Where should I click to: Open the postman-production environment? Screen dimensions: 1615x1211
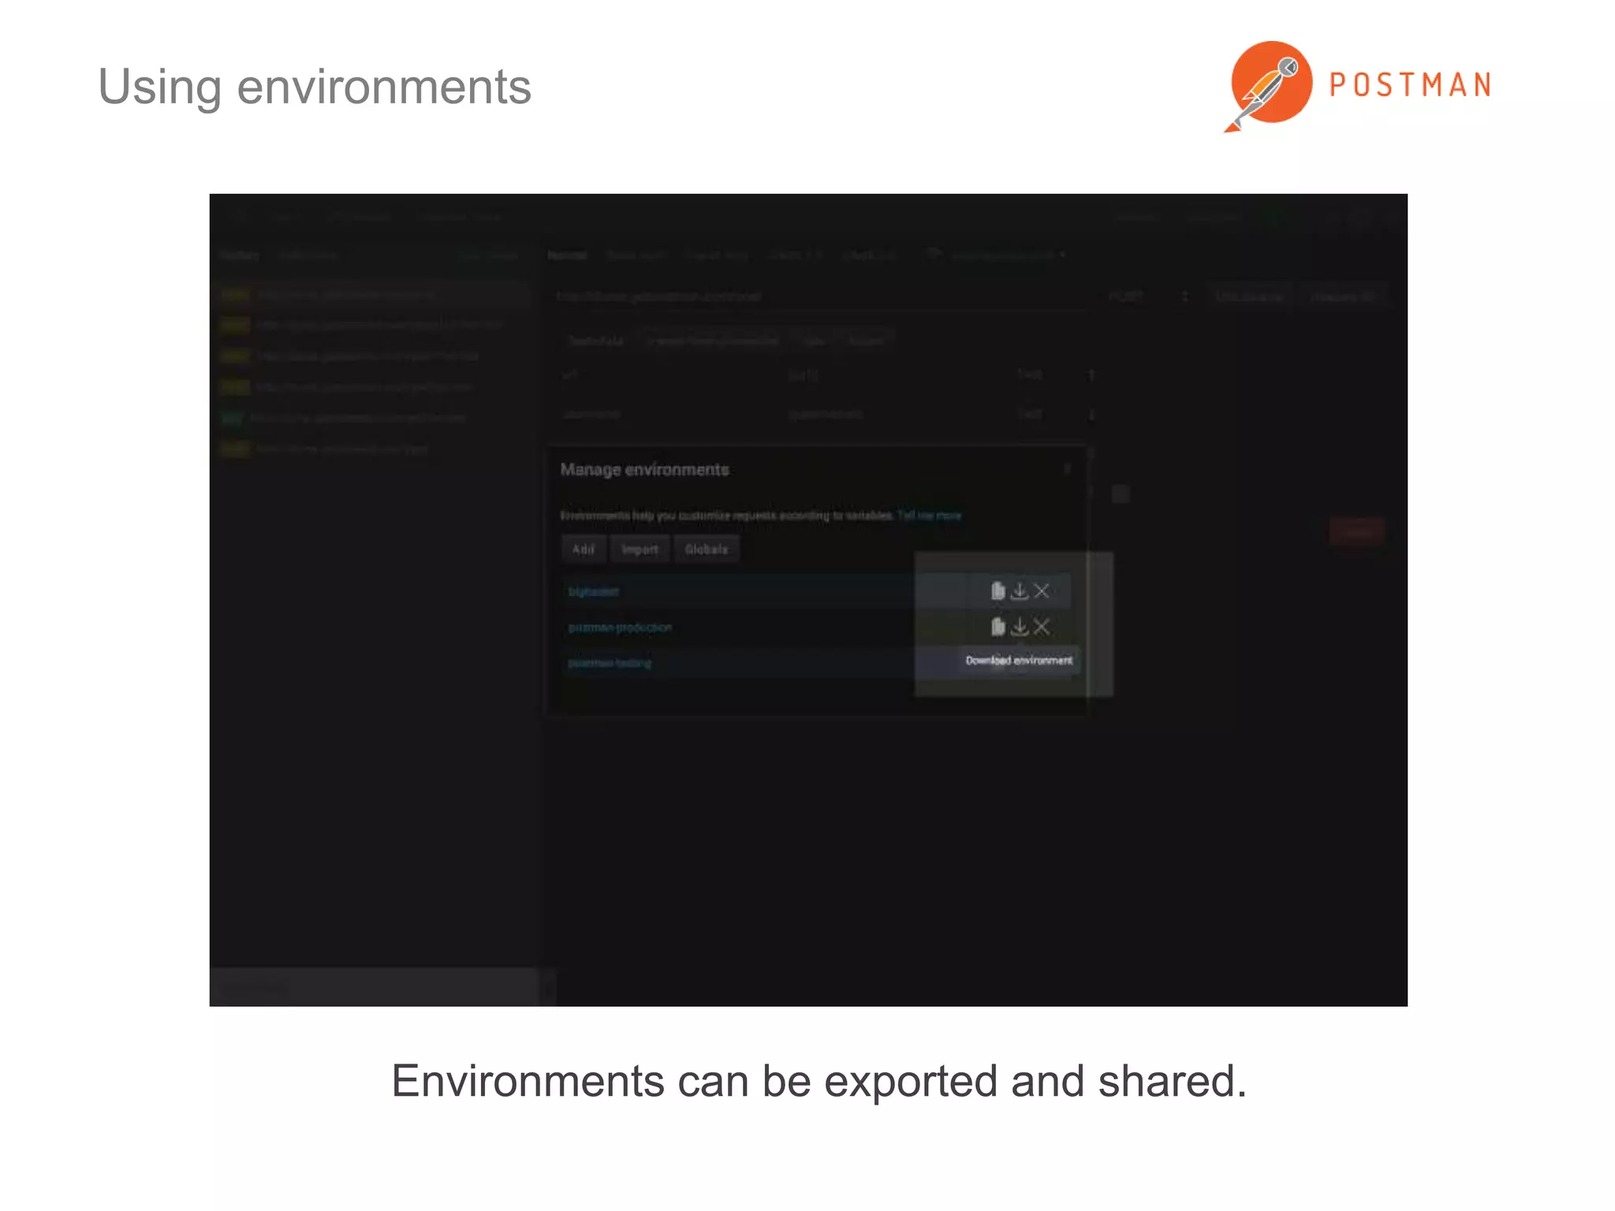[x=620, y=628]
